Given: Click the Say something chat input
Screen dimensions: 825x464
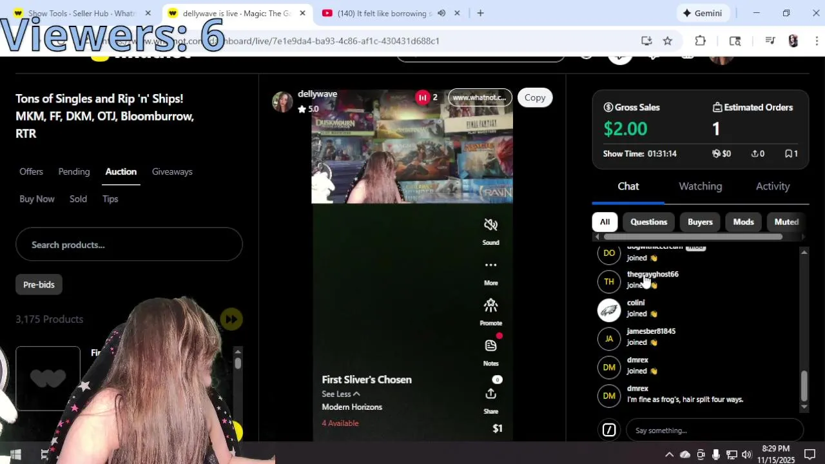Looking at the screenshot, I should pos(714,430).
